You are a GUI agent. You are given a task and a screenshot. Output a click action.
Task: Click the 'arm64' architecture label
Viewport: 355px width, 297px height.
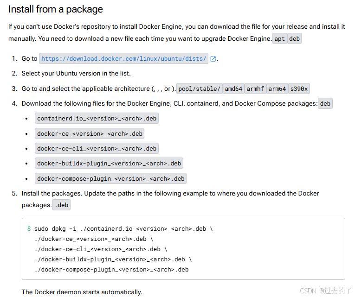point(277,88)
